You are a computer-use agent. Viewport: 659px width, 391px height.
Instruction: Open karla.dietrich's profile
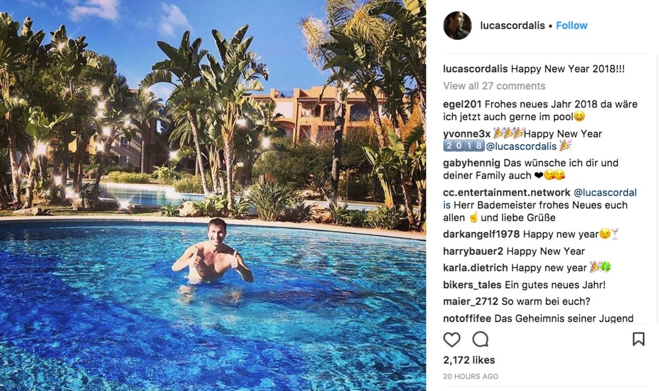pos(475,268)
